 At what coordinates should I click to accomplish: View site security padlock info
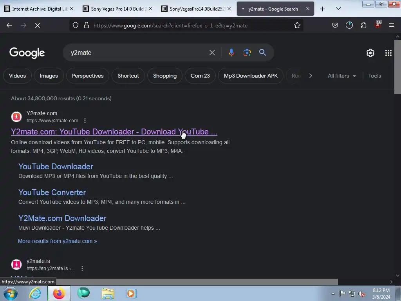point(87,25)
